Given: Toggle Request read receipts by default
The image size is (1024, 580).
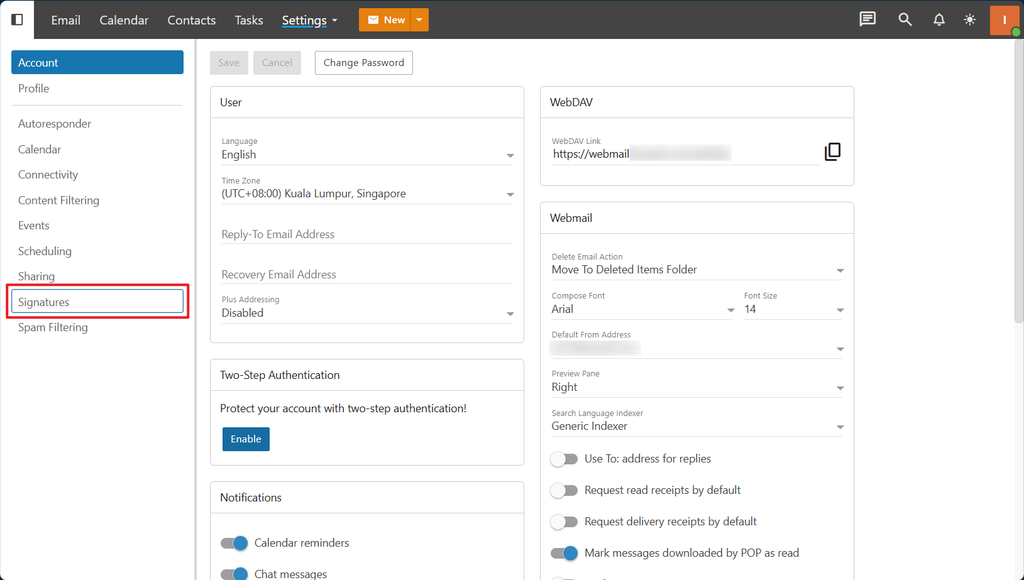Looking at the screenshot, I should click(564, 490).
